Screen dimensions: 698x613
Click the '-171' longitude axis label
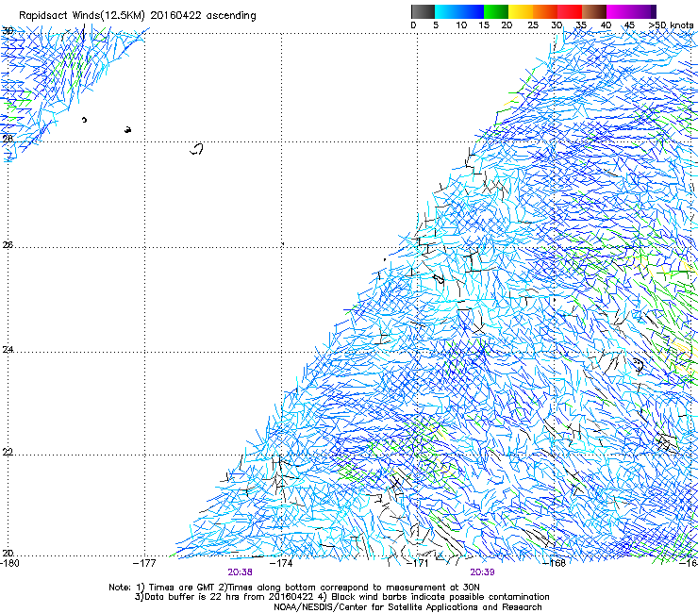[417, 563]
